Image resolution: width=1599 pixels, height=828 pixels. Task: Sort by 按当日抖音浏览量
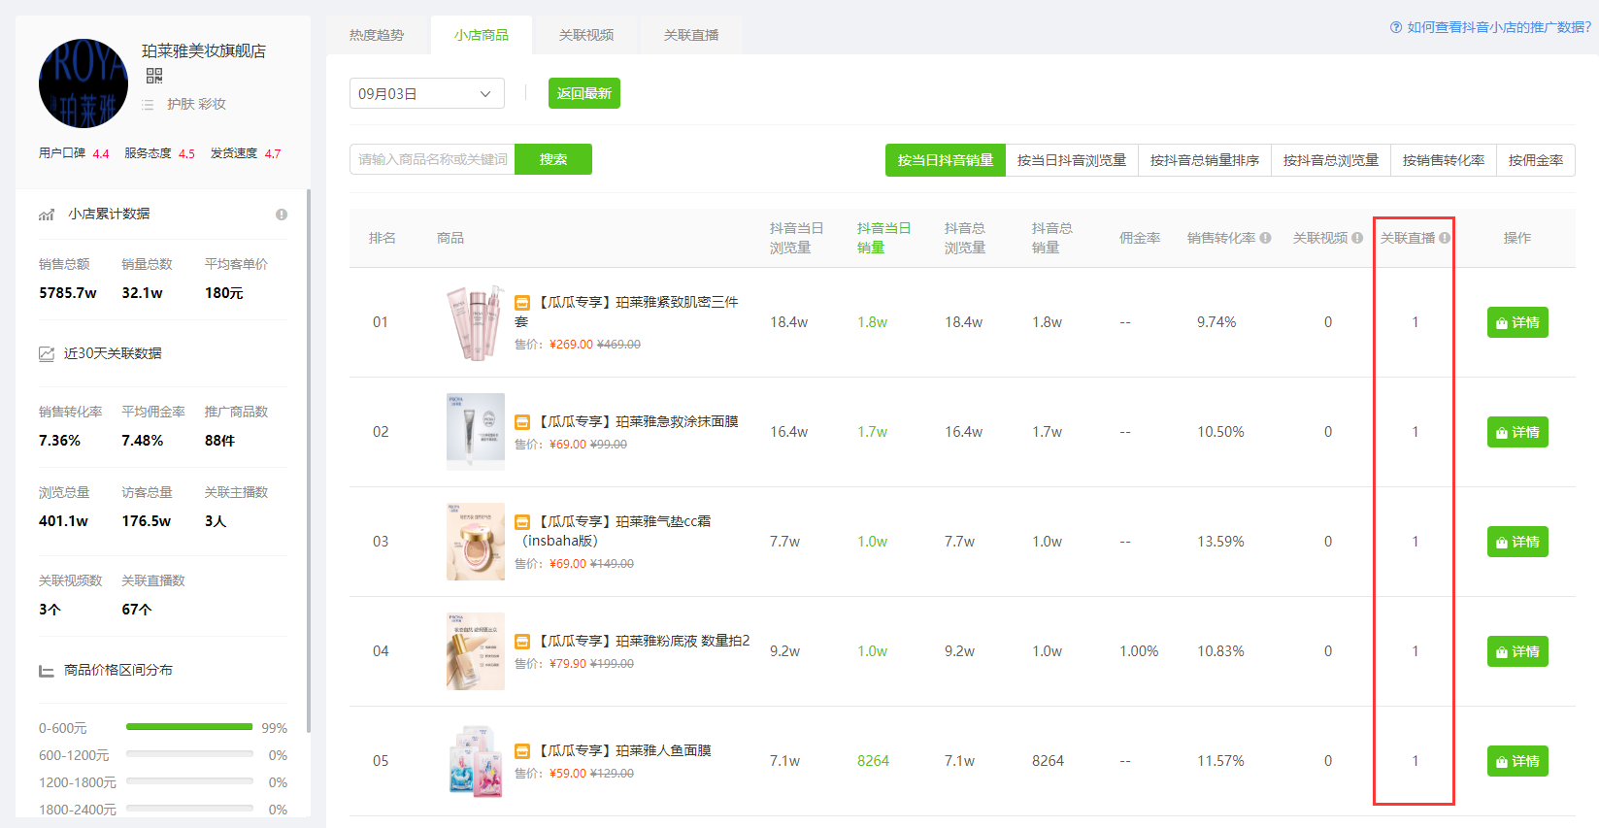1072,160
